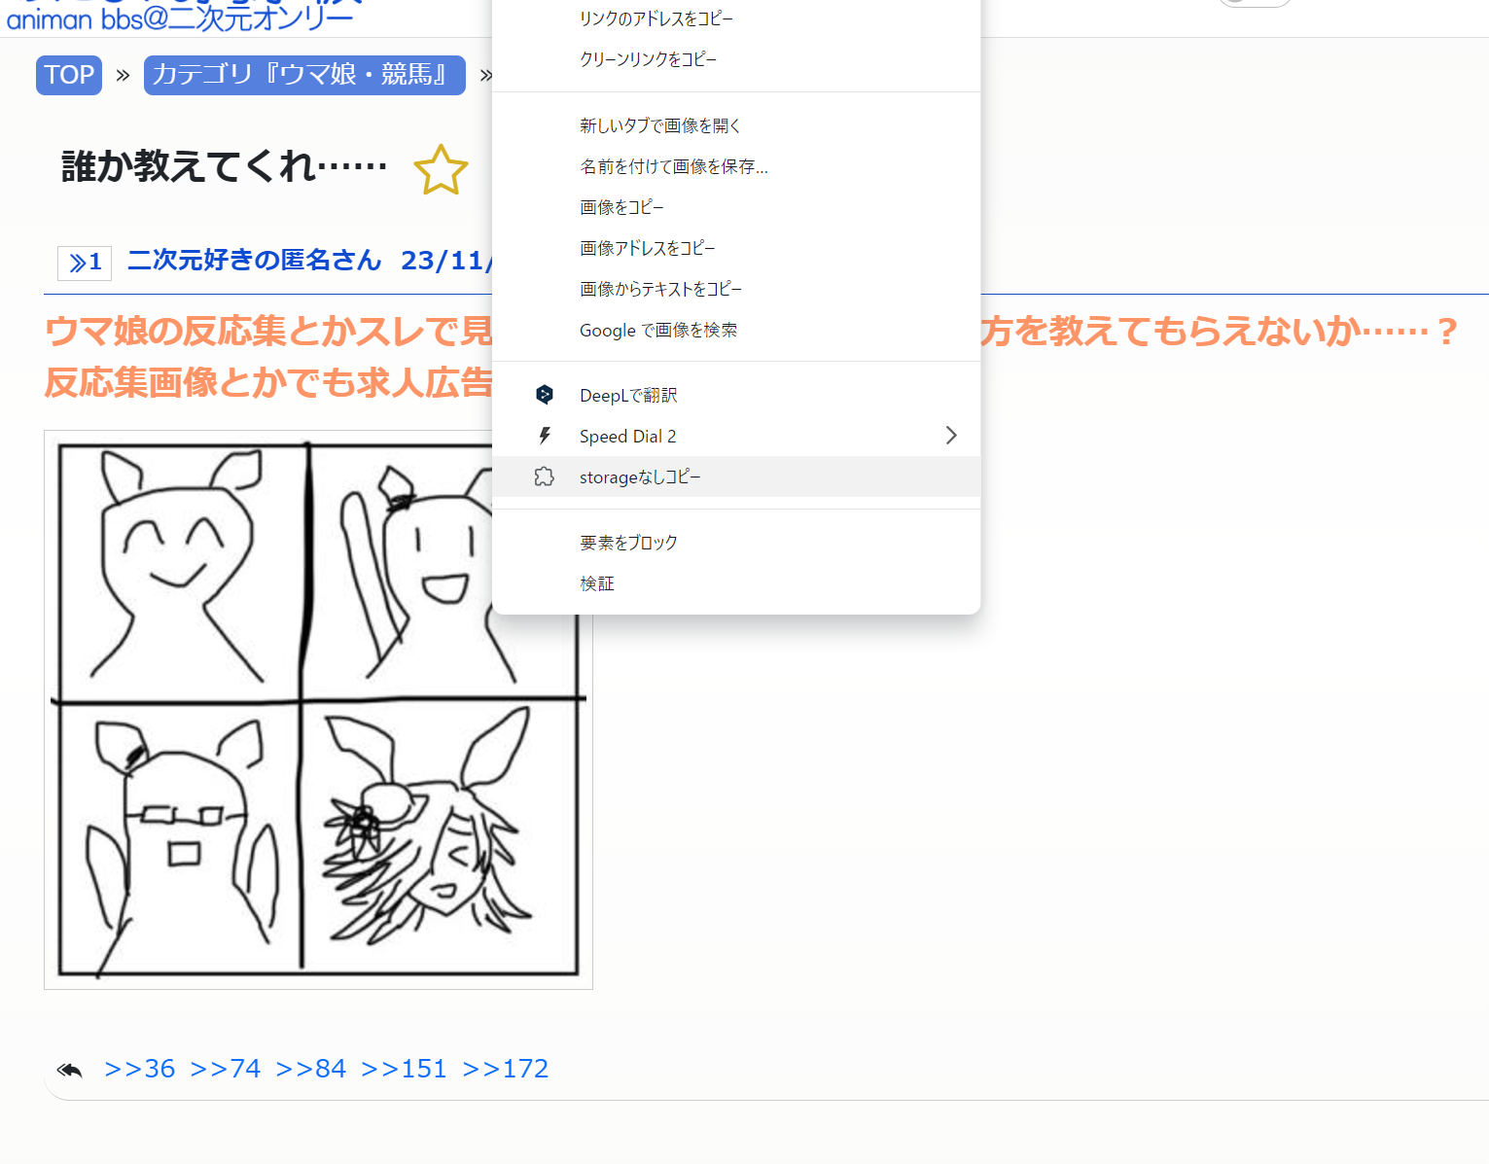Select DeepLで翻訳 menu entry
The width and height of the screenshot is (1489, 1164).
tap(736, 395)
